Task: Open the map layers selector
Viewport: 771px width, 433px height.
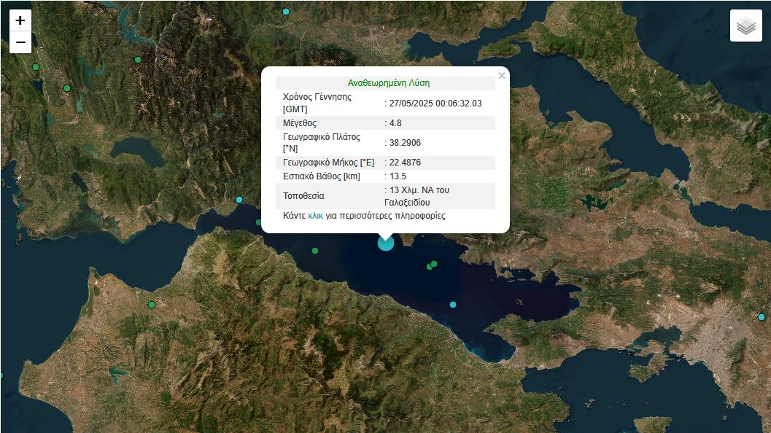Action: coord(745,26)
